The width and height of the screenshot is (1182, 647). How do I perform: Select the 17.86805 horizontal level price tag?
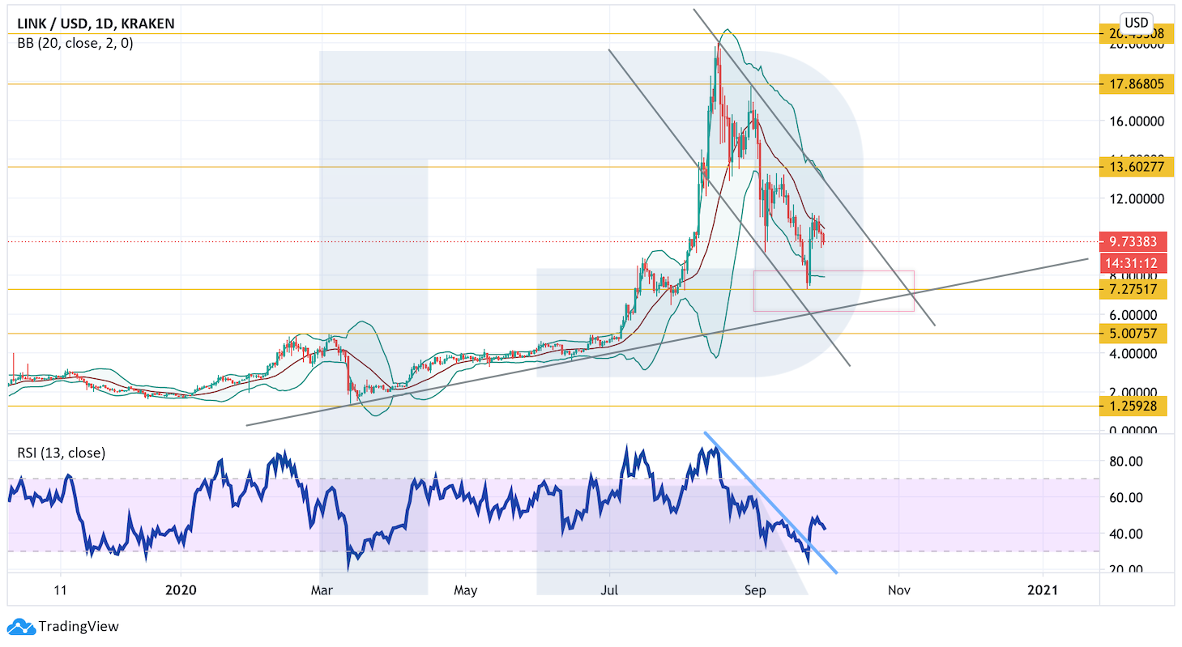[1133, 84]
